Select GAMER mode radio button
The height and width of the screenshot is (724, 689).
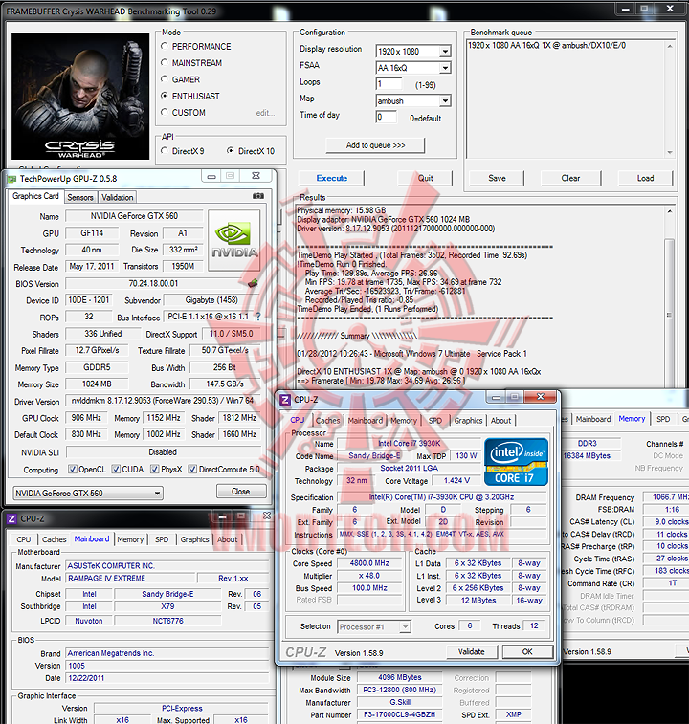pyautogui.click(x=164, y=79)
